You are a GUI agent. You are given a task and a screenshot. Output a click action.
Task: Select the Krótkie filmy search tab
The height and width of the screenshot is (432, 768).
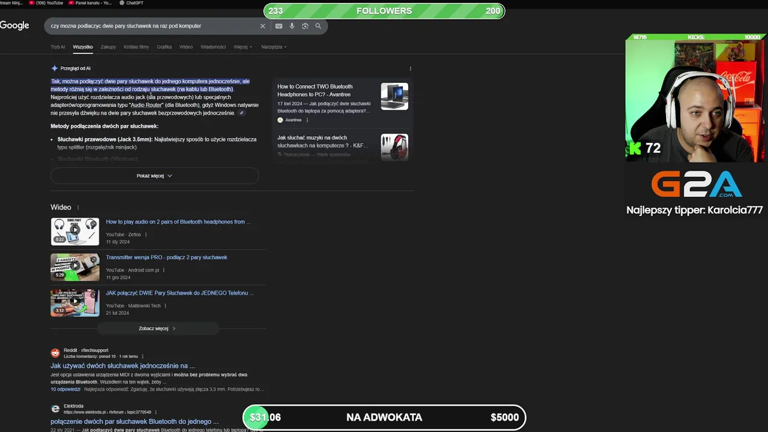pyautogui.click(x=136, y=47)
